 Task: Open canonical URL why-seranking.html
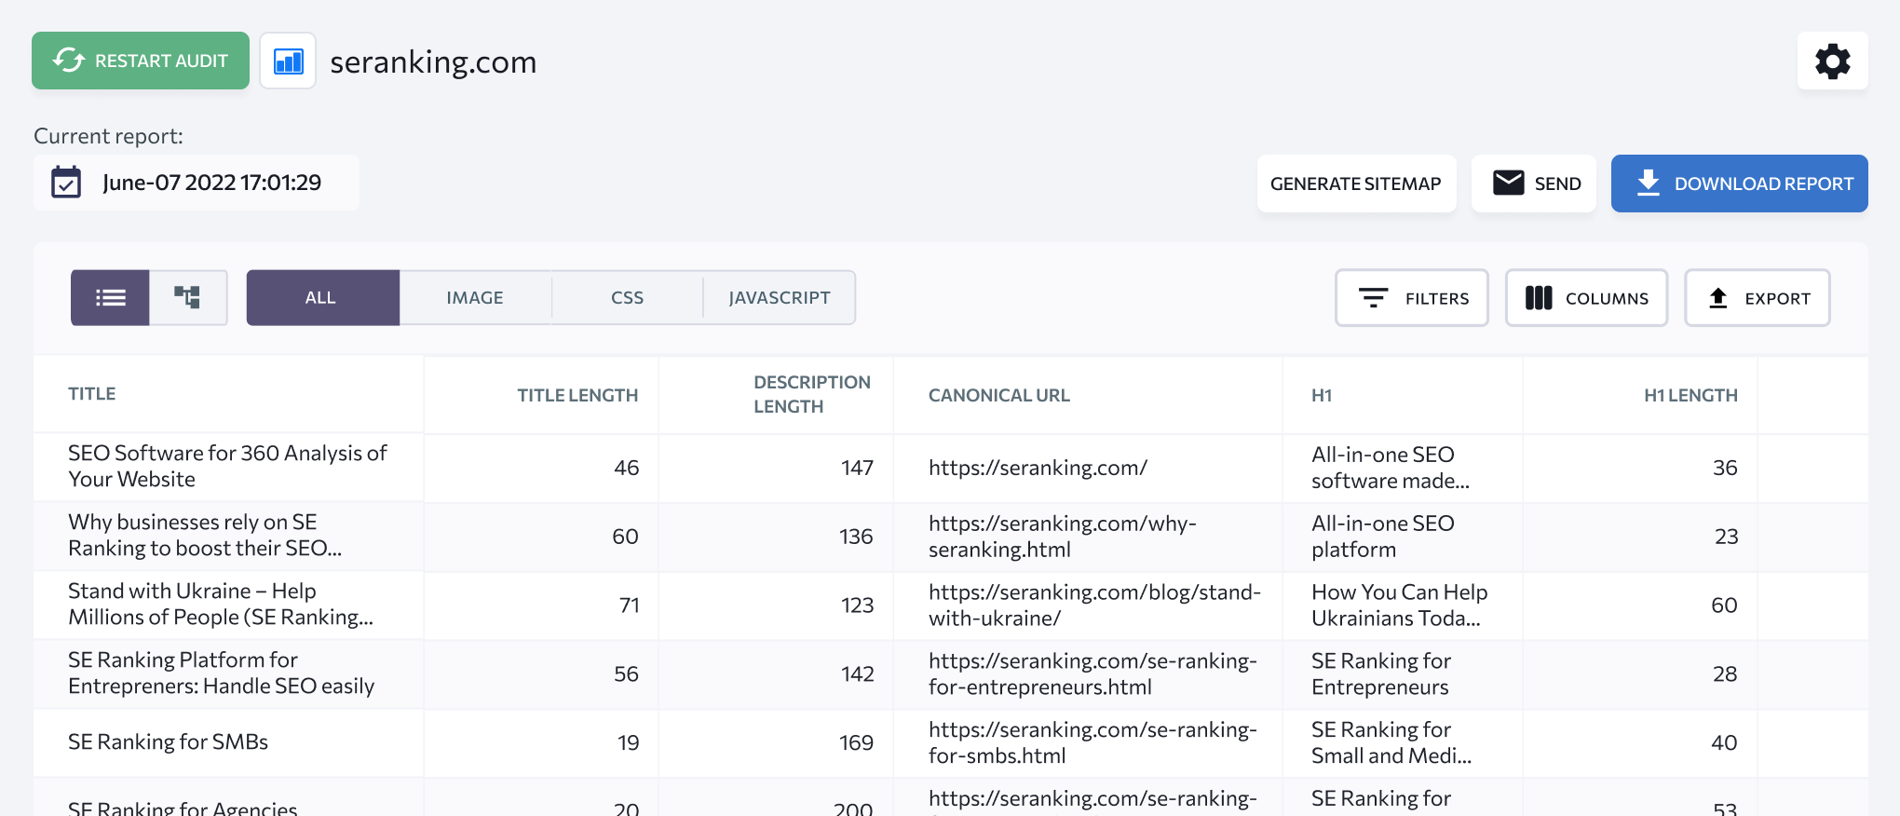click(1063, 537)
